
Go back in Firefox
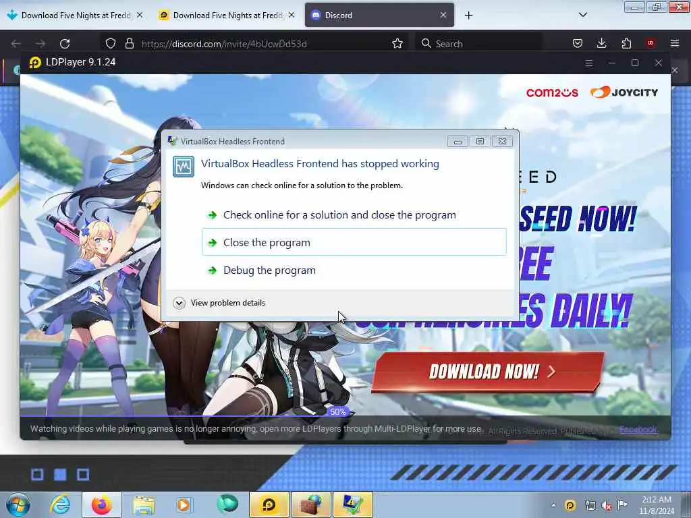[16, 44]
